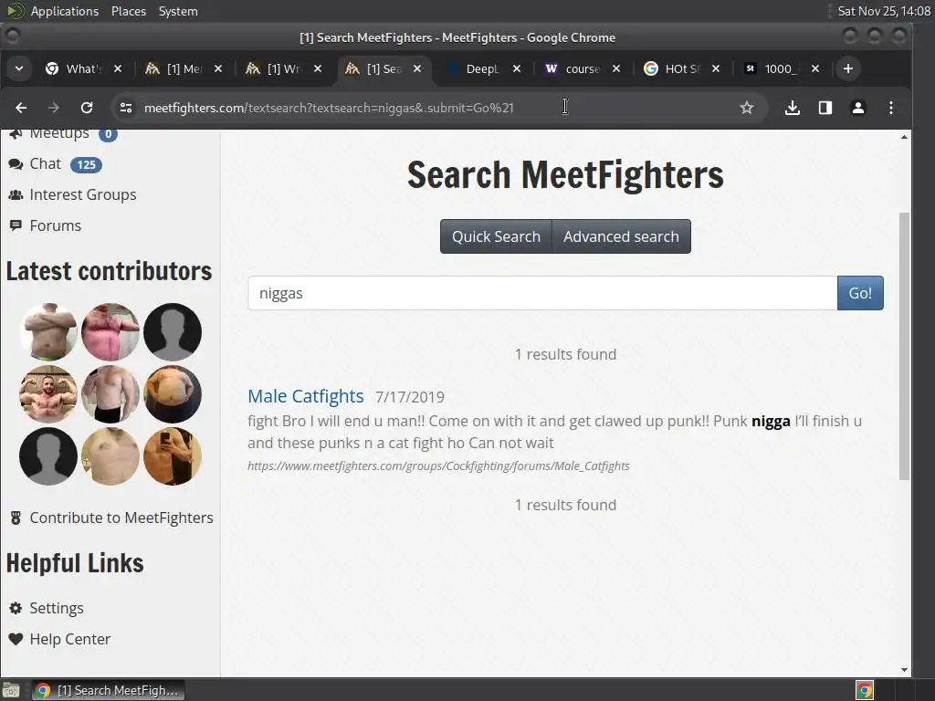Screen dimensions: 935x701
Task: Open site information icon in address bar
Action: pos(126,108)
